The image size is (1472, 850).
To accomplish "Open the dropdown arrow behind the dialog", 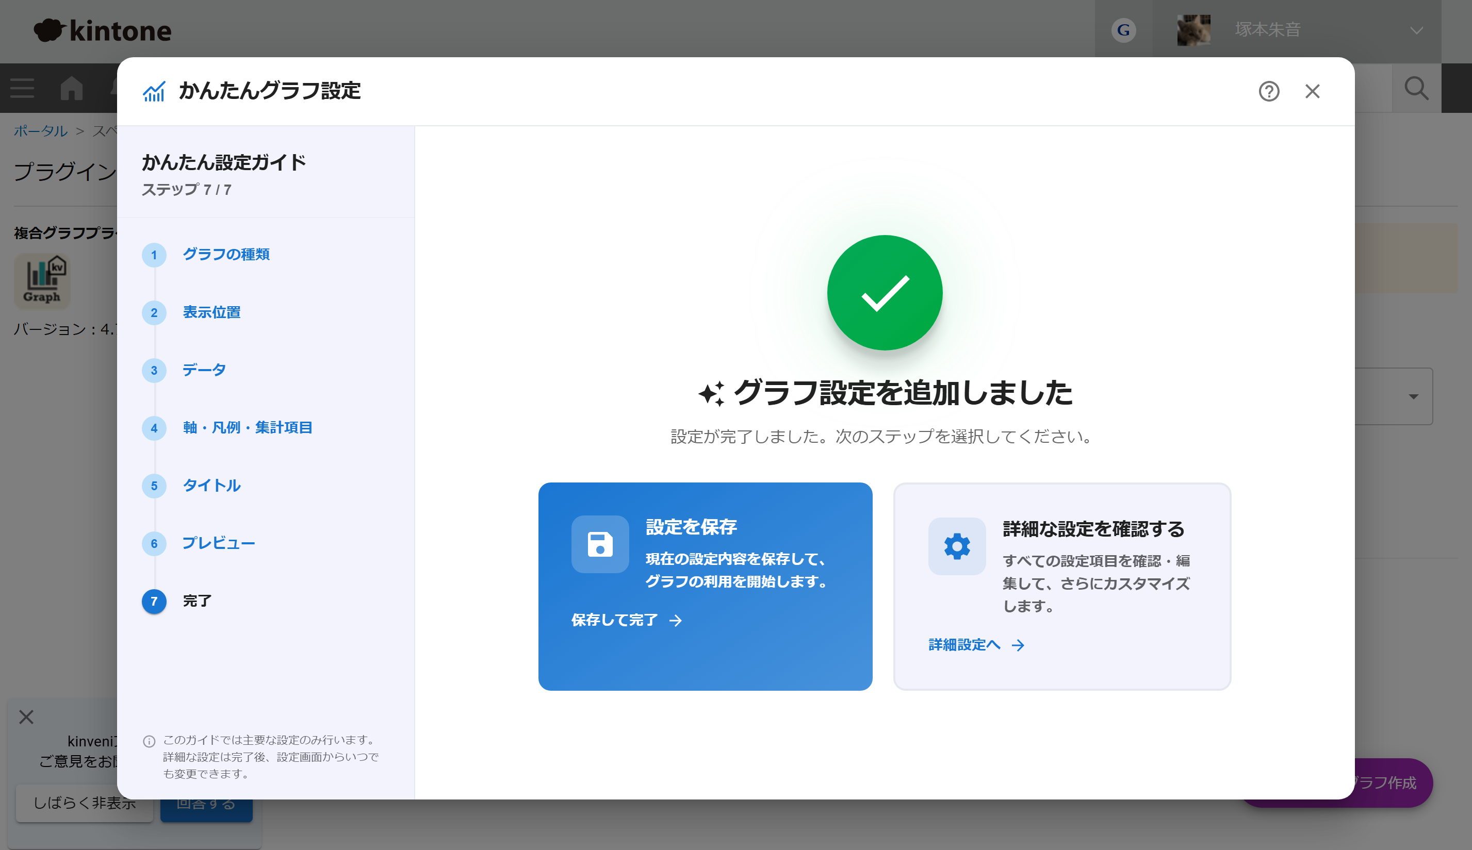I will tap(1413, 396).
